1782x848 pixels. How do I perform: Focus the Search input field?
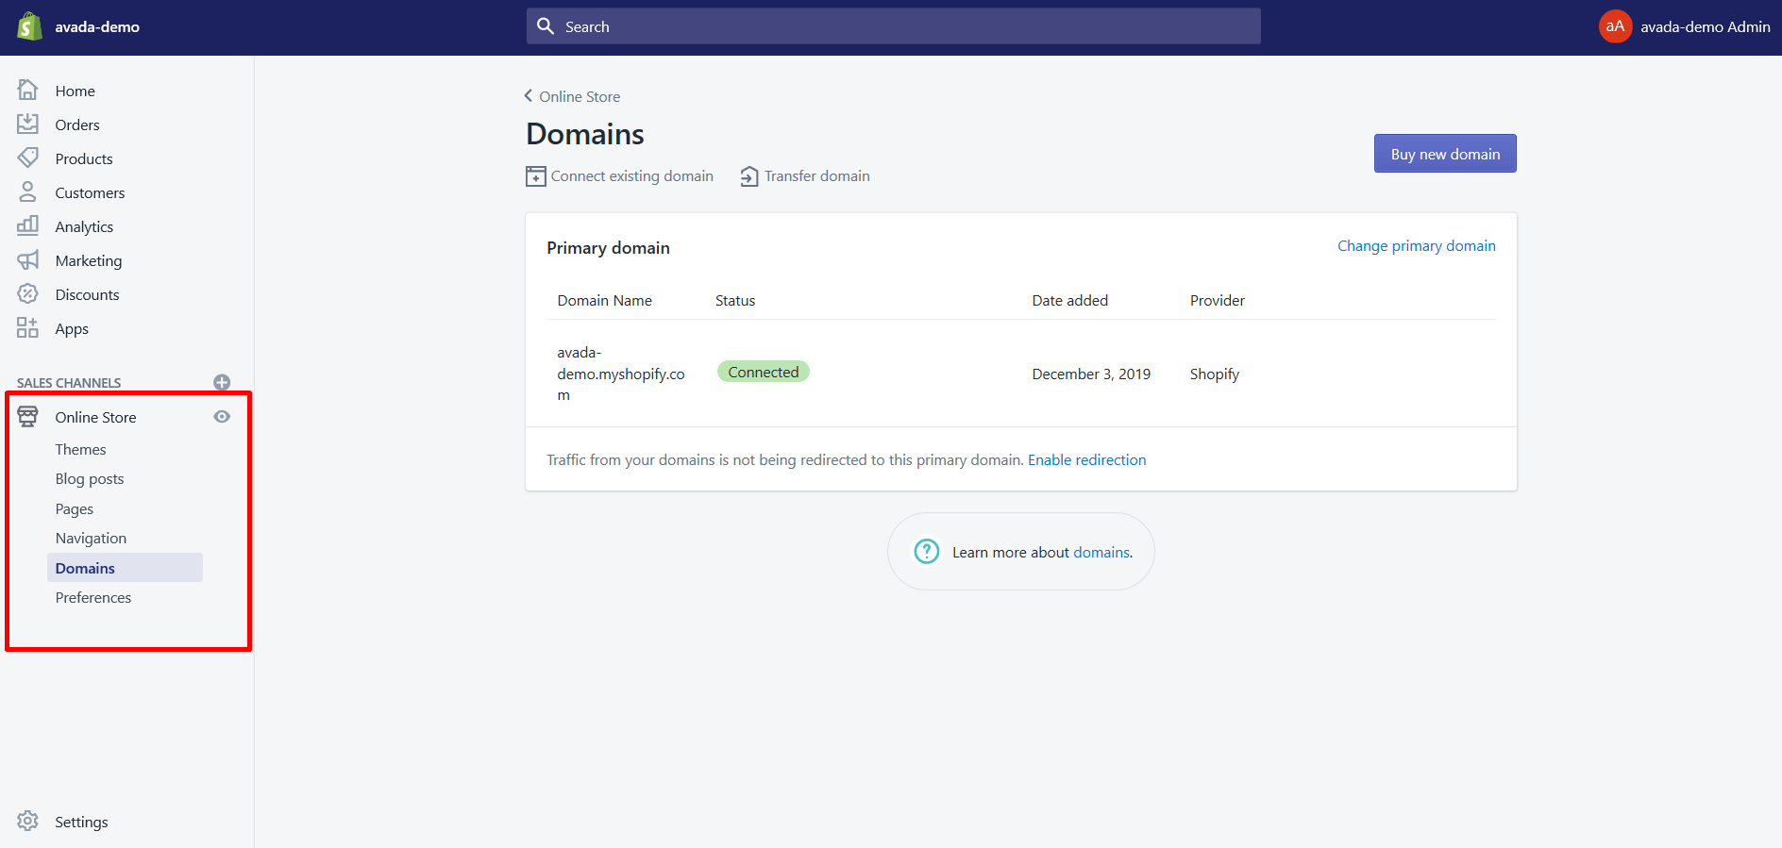(x=893, y=26)
